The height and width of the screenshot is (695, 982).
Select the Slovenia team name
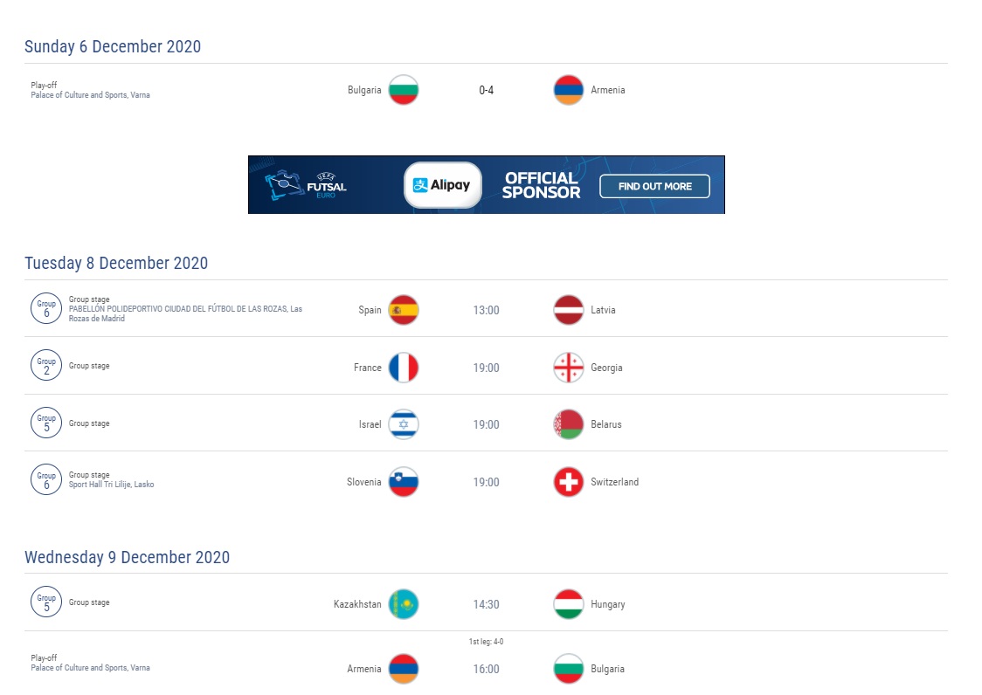click(363, 482)
